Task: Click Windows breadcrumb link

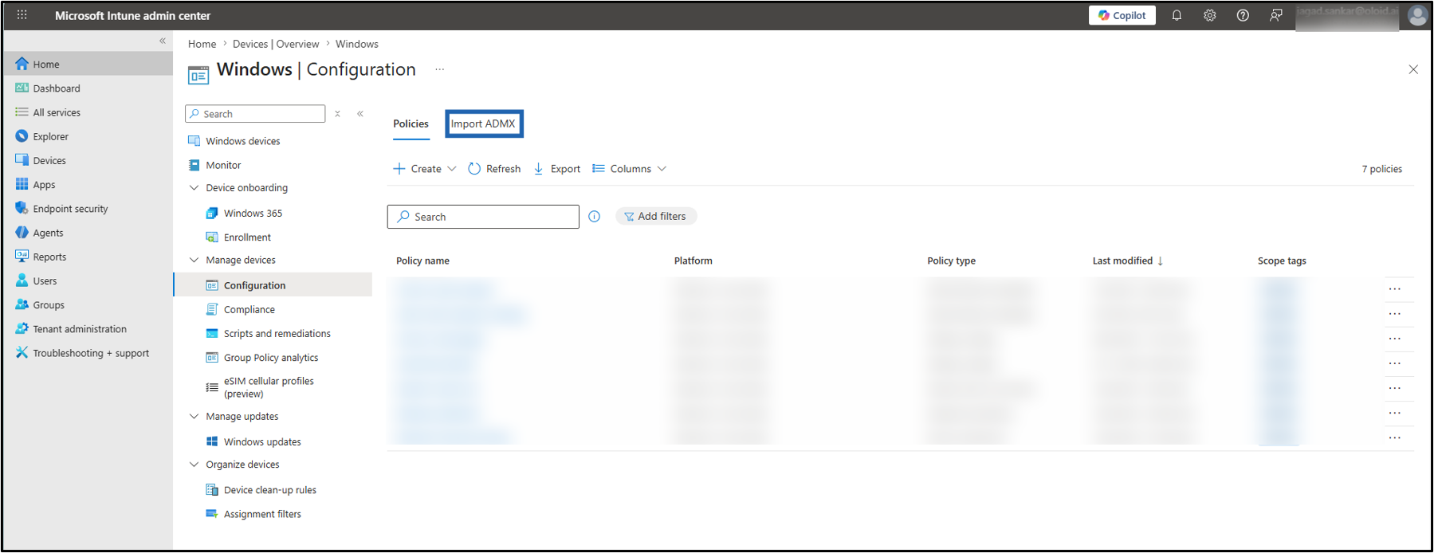Action: [356, 44]
